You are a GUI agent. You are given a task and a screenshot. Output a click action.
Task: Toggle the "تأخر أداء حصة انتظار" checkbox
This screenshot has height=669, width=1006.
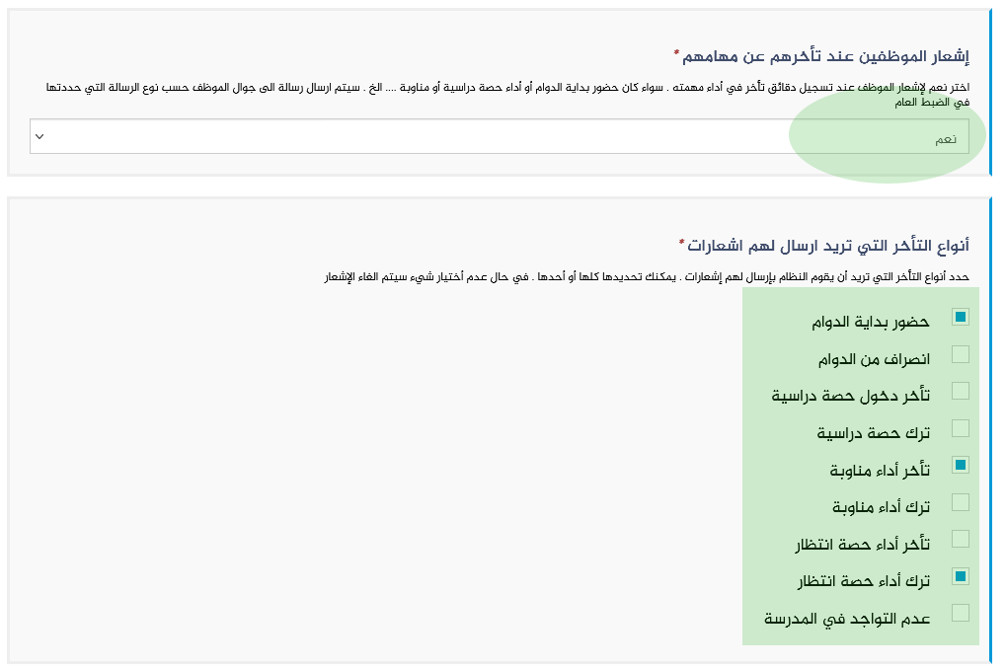point(960,539)
